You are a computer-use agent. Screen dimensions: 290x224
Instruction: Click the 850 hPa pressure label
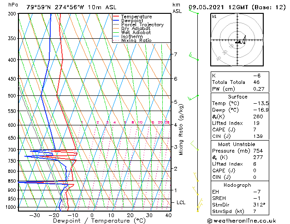(x=13, y=181)
